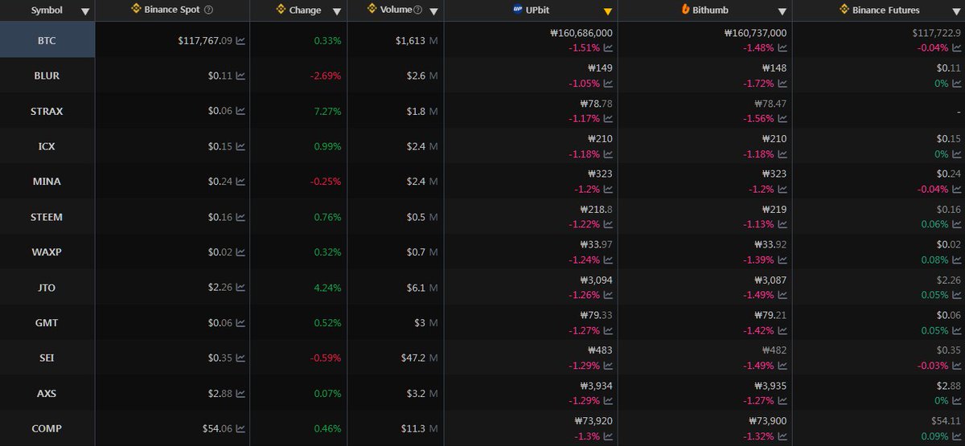Open BTC Binance Futures chart icon

click(955, 47)
